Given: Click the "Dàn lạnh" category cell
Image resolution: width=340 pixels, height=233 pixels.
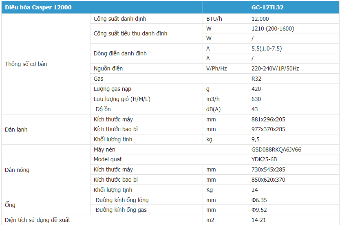Looking at the screenshot, I should (16, 130).
